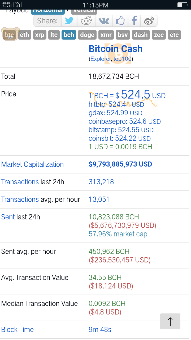The width and height of the screenshot is (191, 340).
Task: Open the Bitcoin Cash title link
Action: point(116,49)
